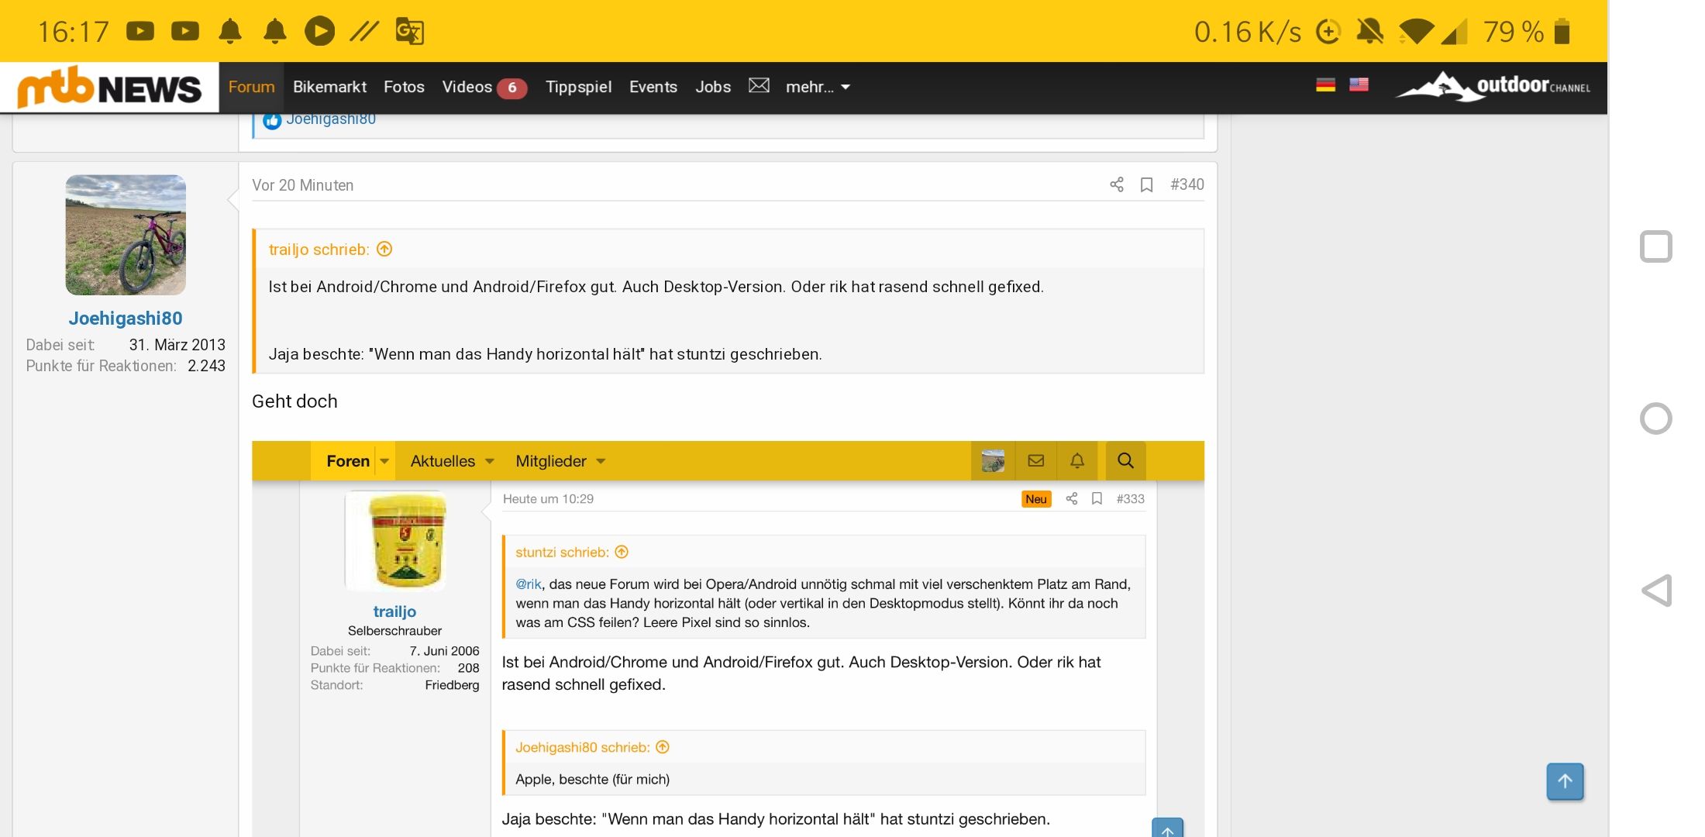Tap the Android home circle button
The width and height of the screenshot is (1705, 837).
click(1656, 419)
